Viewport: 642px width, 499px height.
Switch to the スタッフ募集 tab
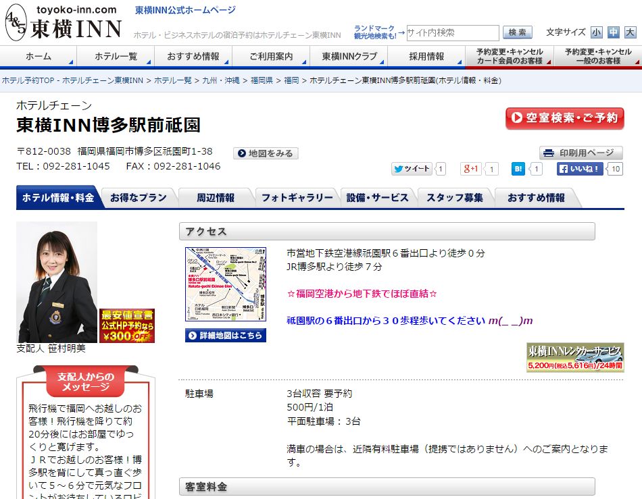455,198
